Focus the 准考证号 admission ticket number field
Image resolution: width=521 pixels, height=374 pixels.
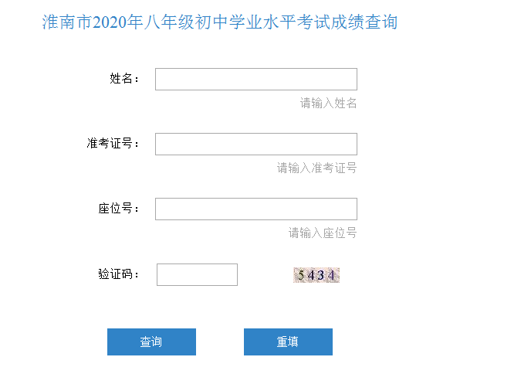(255, 144)
